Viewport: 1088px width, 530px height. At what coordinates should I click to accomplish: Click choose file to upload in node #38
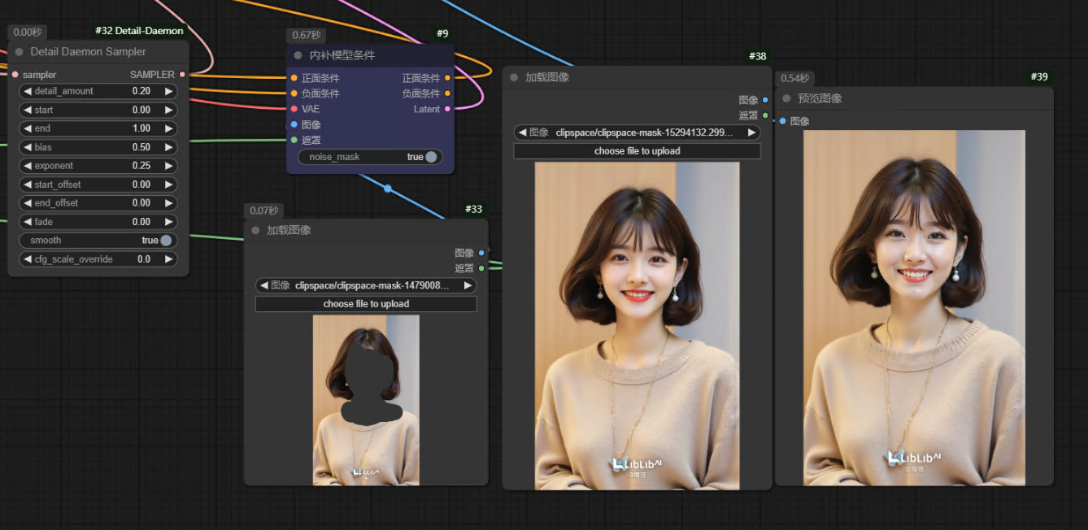[637, 151]
